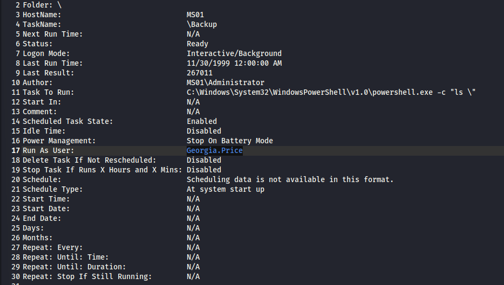Click the At system start up text
The width and height of the screenshot is (504, 285).
(x=226, y=190)
